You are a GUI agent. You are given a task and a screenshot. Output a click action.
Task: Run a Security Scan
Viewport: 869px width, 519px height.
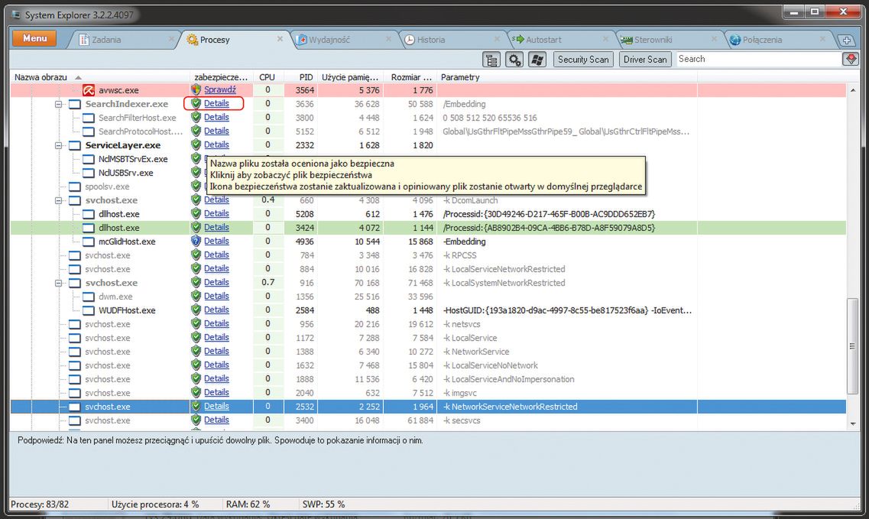[x=583, y=60]
